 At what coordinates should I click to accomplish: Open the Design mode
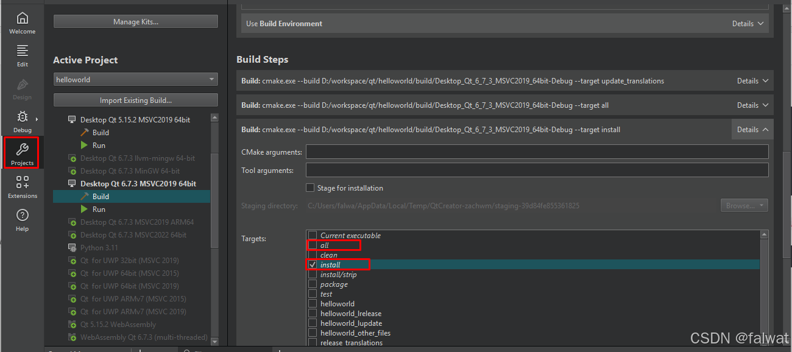[x=22, y=88]
